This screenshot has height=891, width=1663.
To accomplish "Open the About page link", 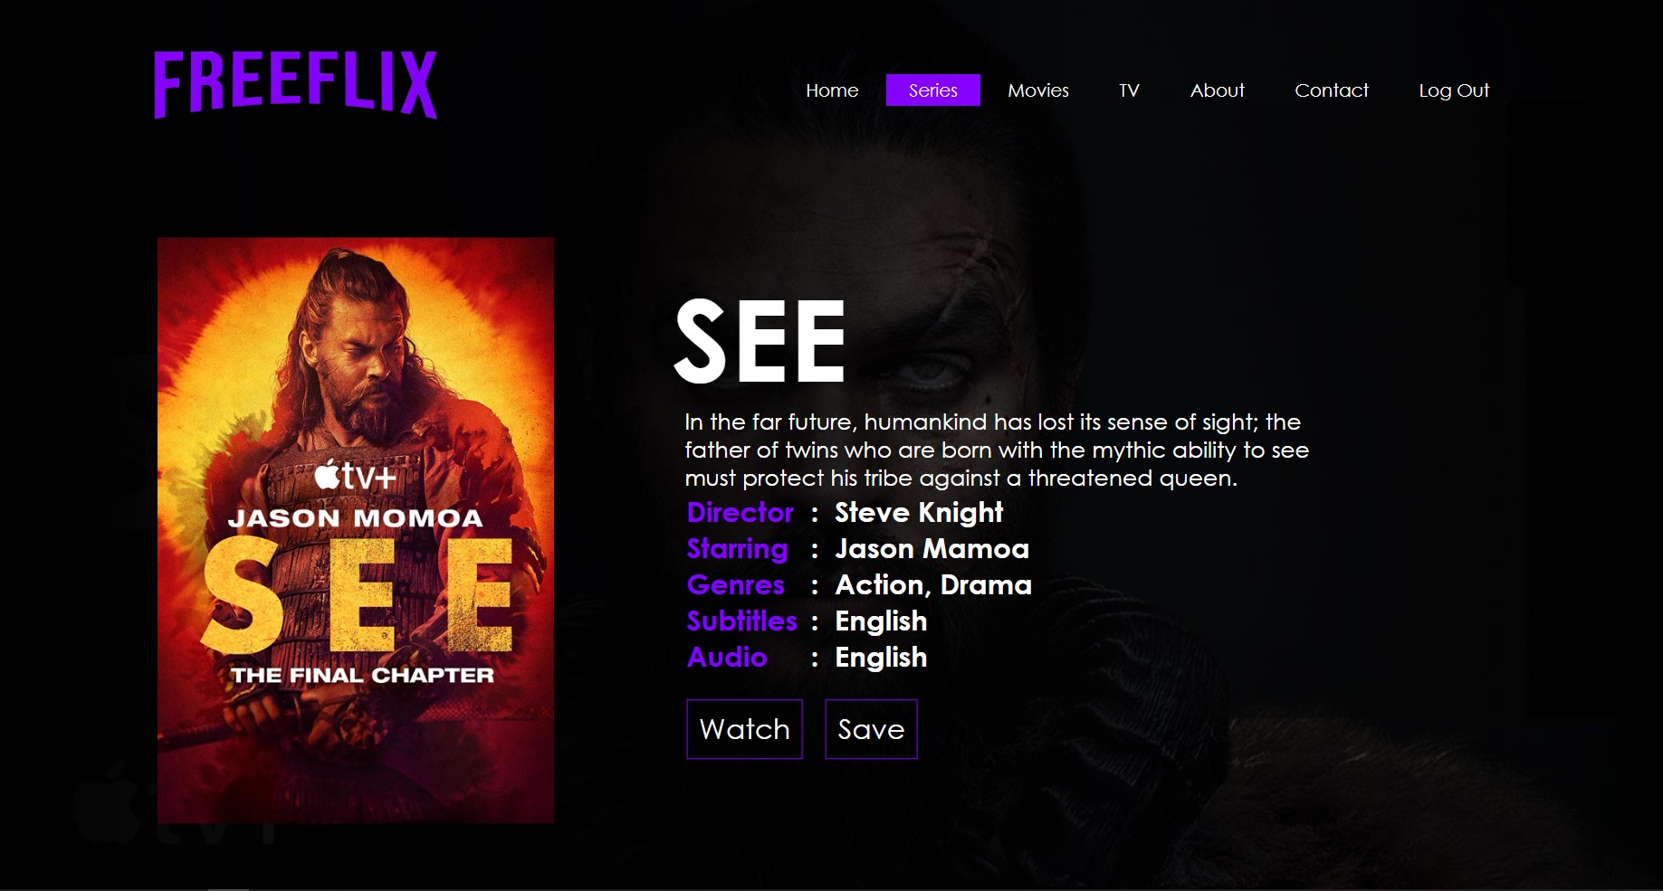I will point(1218,90).
